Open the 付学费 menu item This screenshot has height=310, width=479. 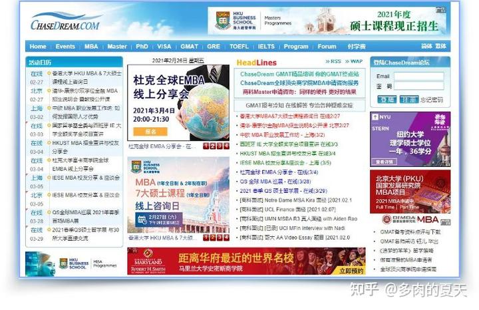[x=357, y=47]
